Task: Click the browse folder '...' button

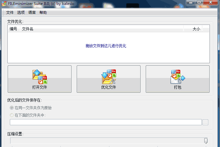Action: click(205, 122)
